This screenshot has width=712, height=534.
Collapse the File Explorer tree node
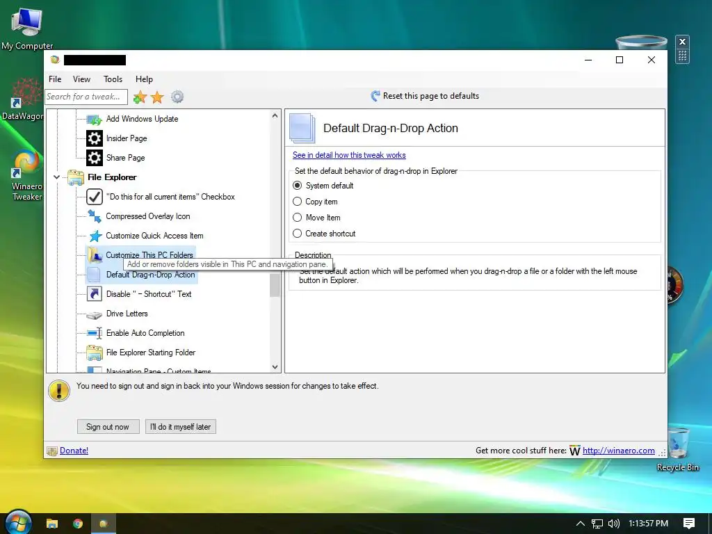coord(56,177)
